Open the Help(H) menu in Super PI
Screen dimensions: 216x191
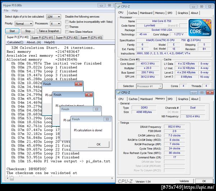49,42
